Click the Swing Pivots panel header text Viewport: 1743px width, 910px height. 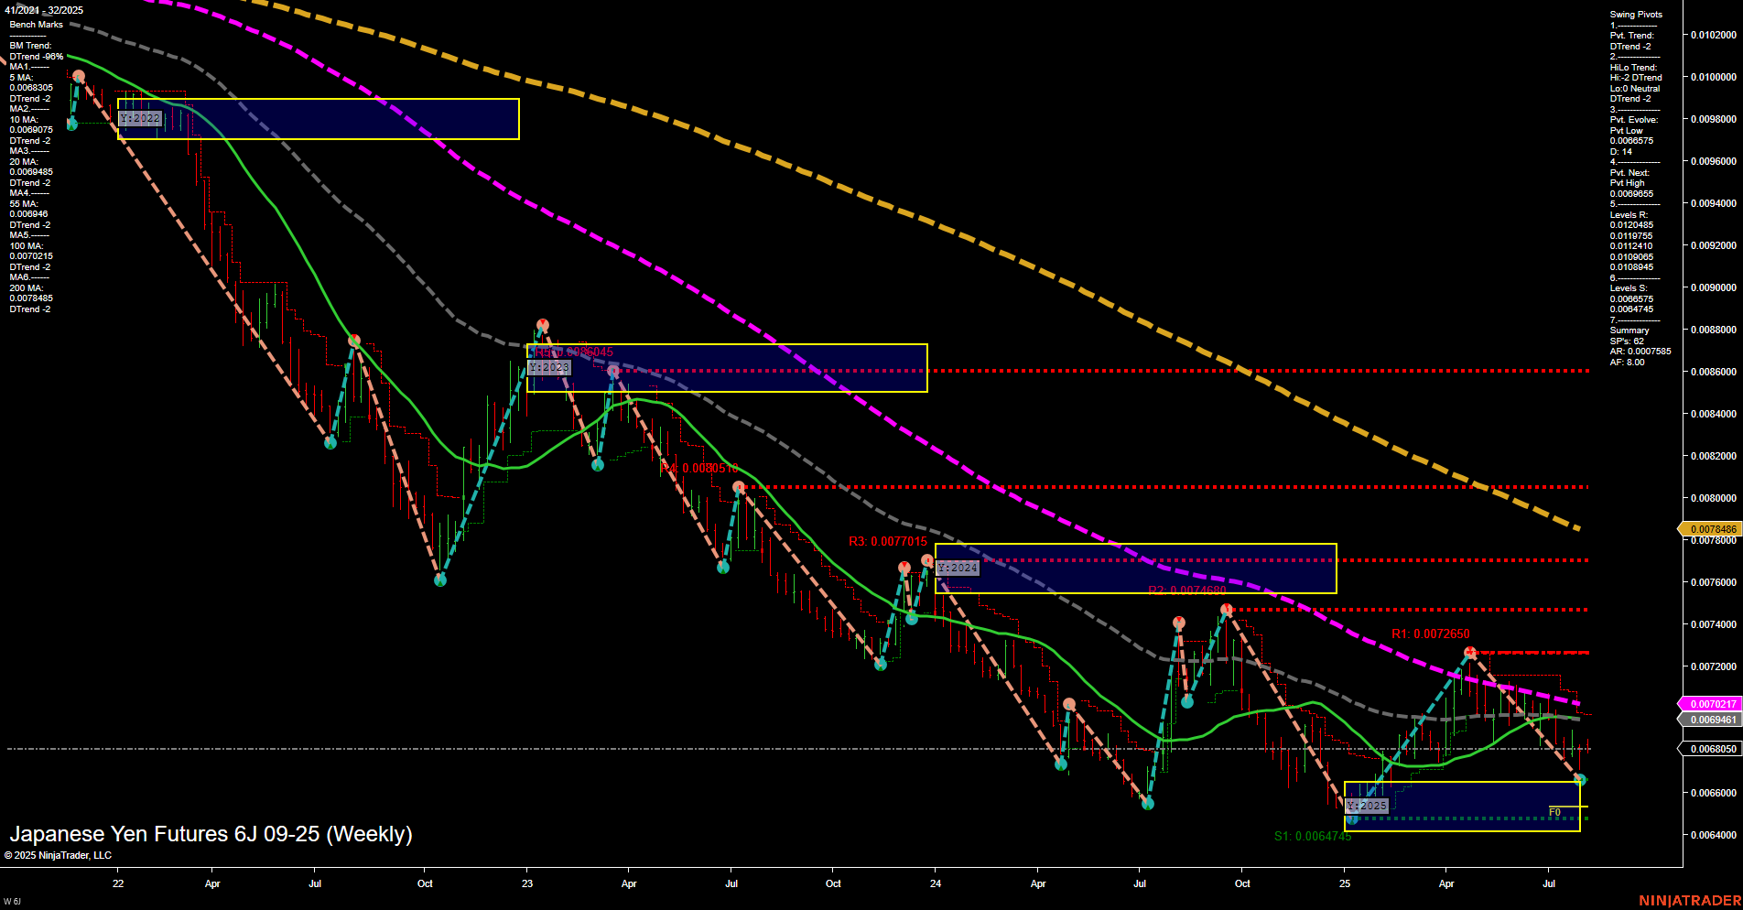coord(1635,14)
